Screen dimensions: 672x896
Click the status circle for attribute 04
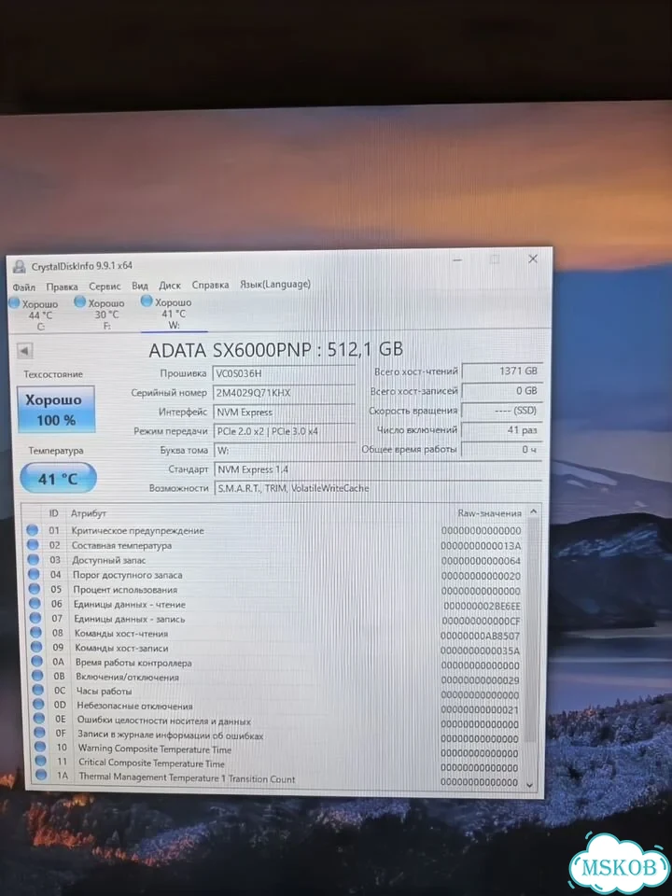pyautogui.click(x=34, y=574)
